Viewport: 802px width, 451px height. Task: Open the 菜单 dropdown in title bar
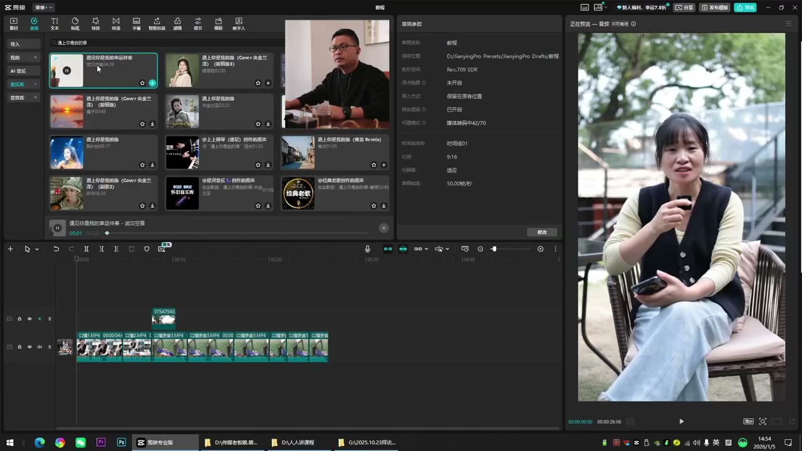click(x=43, y=8)
